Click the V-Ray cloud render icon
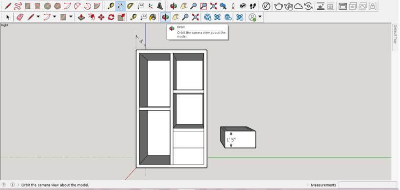Screen dimensions: 400x190 click(x=299, y=6)
